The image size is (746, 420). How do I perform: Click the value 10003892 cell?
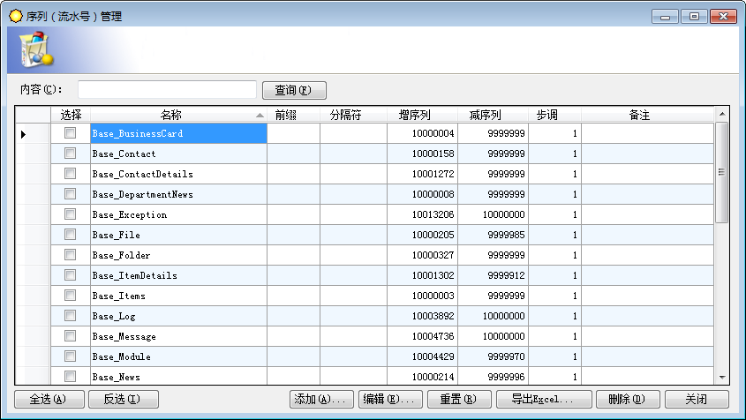(423, 316)
